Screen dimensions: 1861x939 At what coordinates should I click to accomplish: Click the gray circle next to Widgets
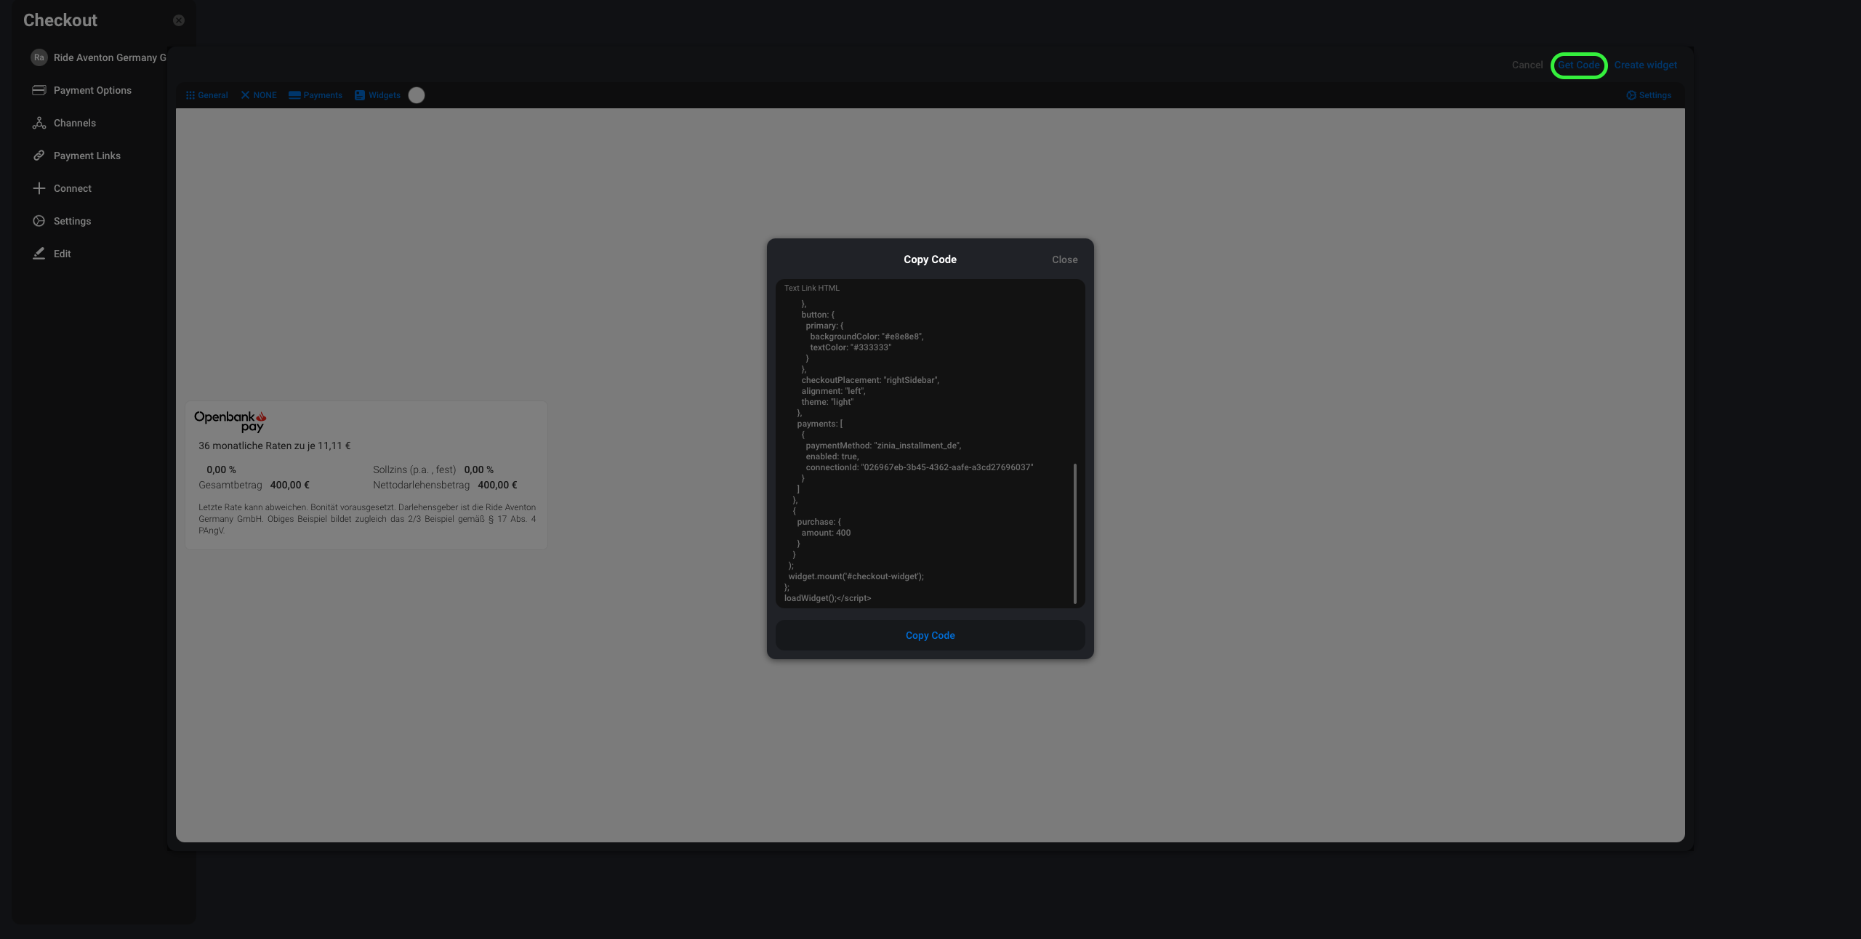pos(417,95)
